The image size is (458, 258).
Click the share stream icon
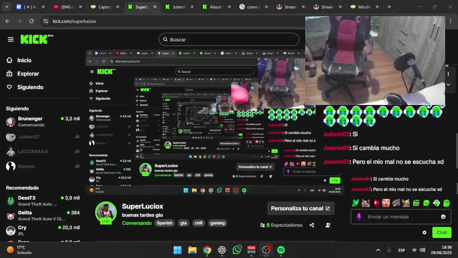(312, 225)
